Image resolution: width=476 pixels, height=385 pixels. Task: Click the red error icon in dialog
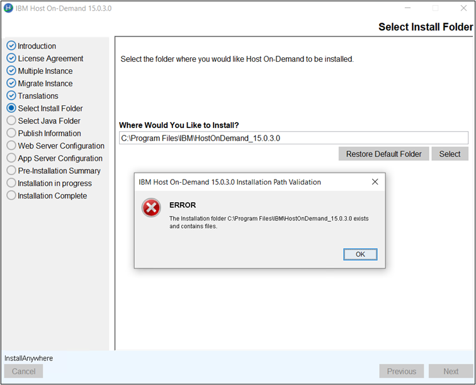tap(151, 208)
